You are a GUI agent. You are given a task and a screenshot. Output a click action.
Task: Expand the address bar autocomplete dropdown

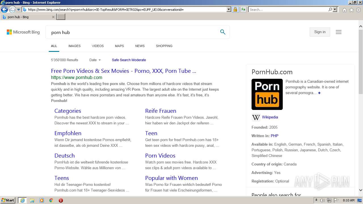coord(229,10)
